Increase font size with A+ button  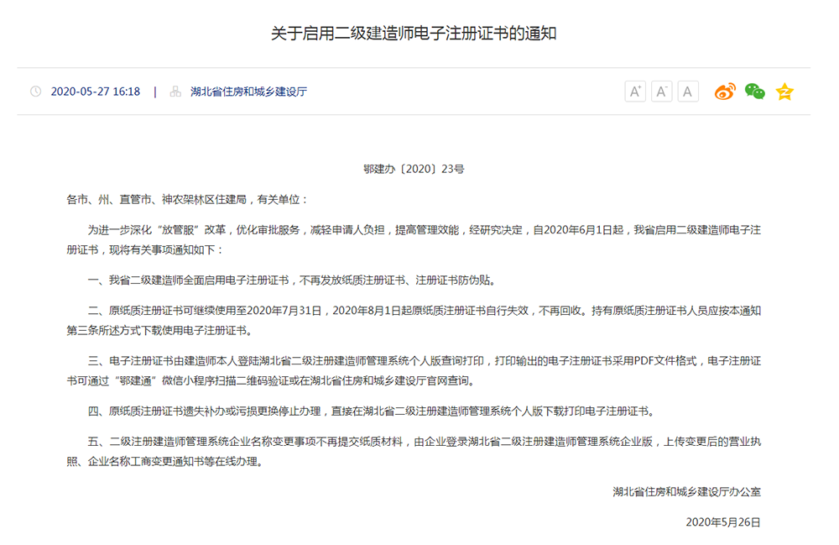[x=635, y=92]
